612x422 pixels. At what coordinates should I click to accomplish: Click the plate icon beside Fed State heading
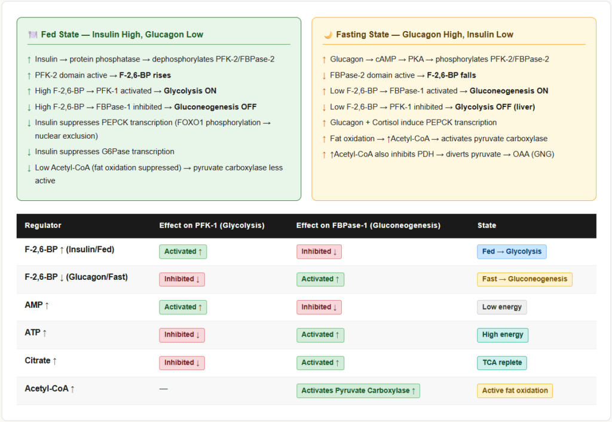[33, 35]
